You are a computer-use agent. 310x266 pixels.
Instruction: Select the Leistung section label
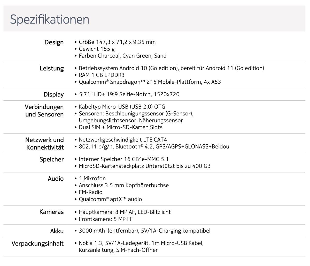[x=52, y=68]
